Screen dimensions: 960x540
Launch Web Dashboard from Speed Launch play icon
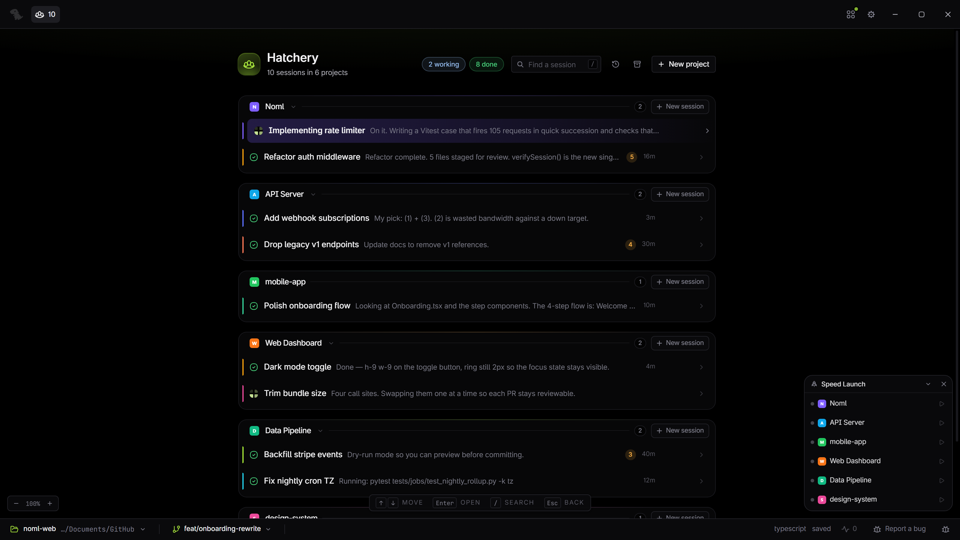pyautogui.click(x=942, y=461)
